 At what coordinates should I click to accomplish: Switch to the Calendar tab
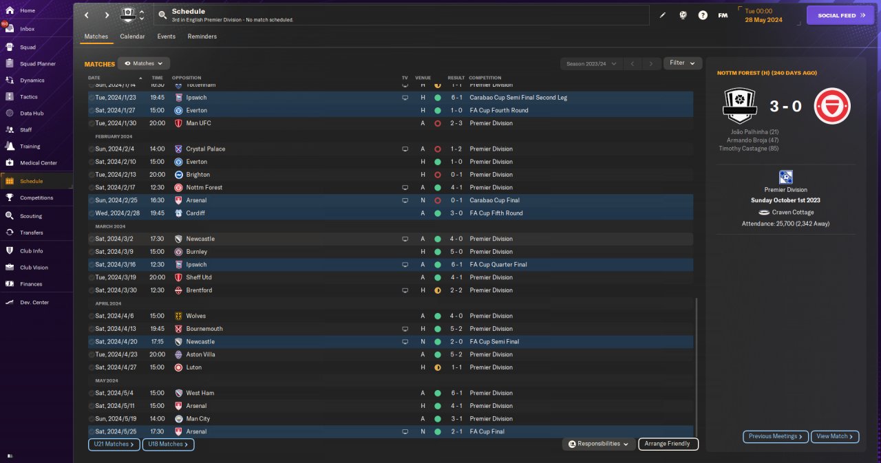tap(132, 36)
